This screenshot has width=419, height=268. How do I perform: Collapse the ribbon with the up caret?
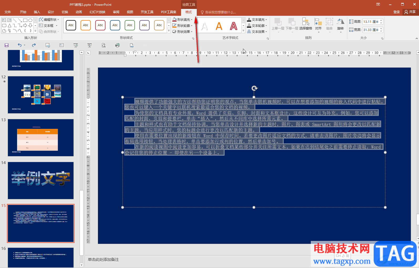click(417, 38)
